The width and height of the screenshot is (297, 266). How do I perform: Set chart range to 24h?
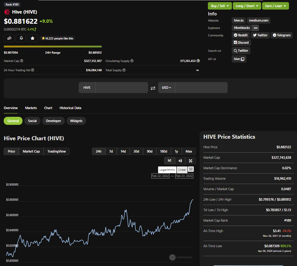point(98,151)
